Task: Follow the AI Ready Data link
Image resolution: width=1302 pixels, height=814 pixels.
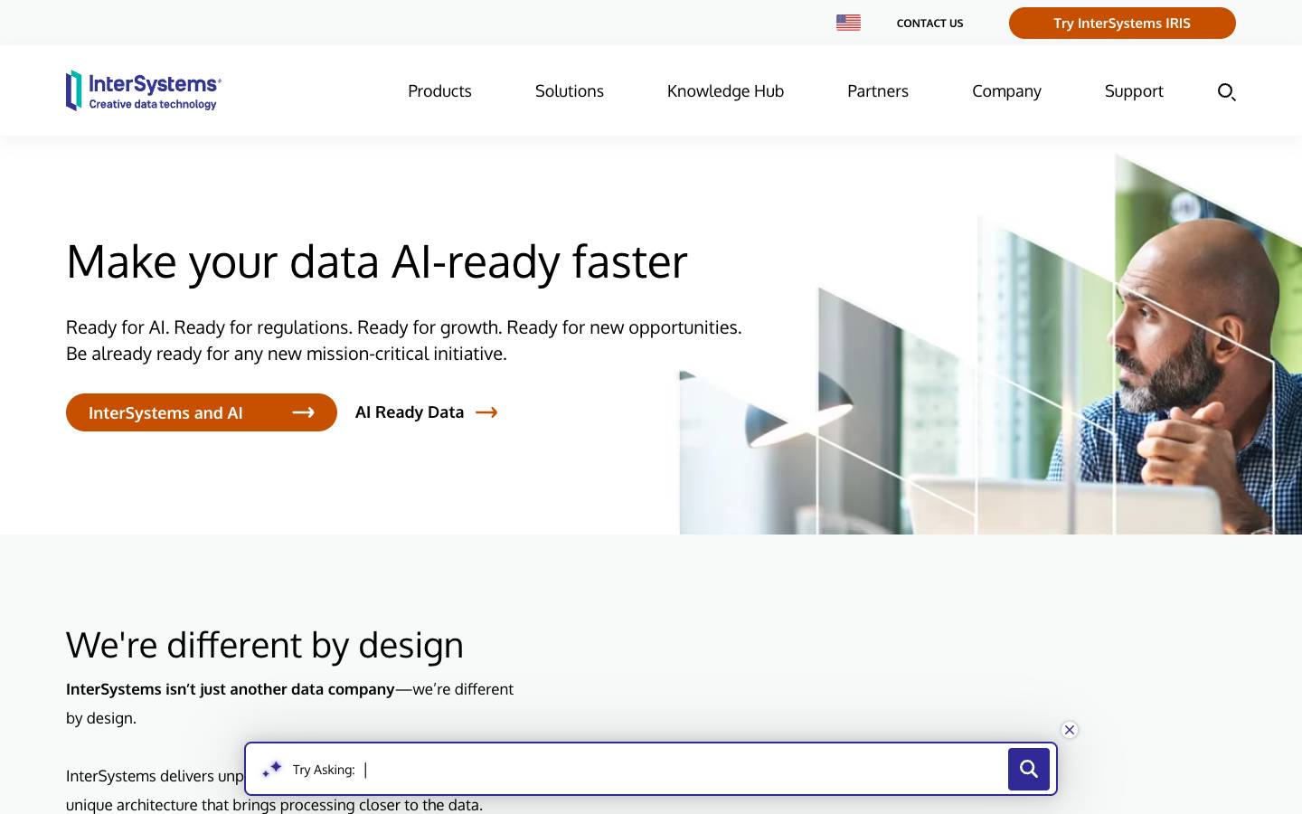Action: pos(427,412)
